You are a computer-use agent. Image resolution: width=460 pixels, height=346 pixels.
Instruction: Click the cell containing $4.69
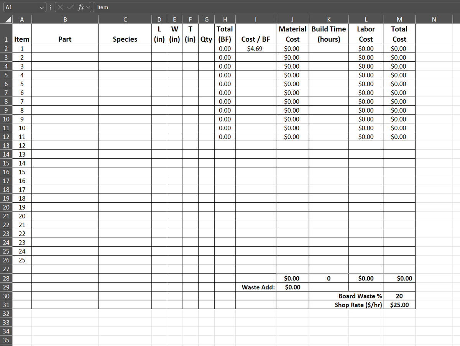[256, 48]
